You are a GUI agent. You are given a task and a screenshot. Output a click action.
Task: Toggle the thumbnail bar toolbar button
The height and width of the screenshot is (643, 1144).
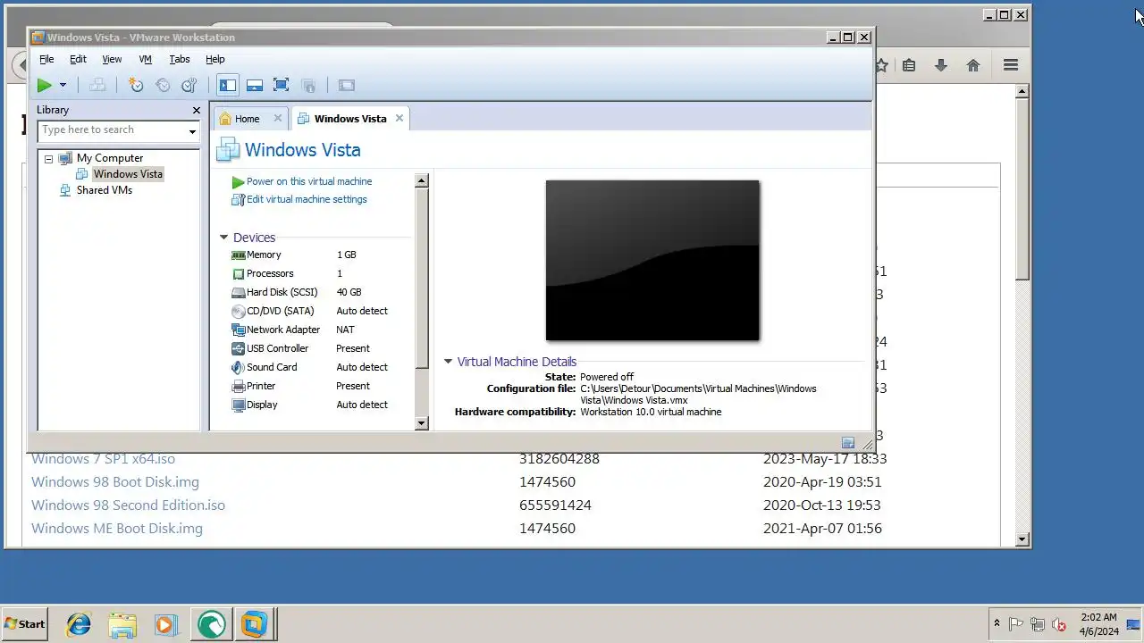(255, 86)
